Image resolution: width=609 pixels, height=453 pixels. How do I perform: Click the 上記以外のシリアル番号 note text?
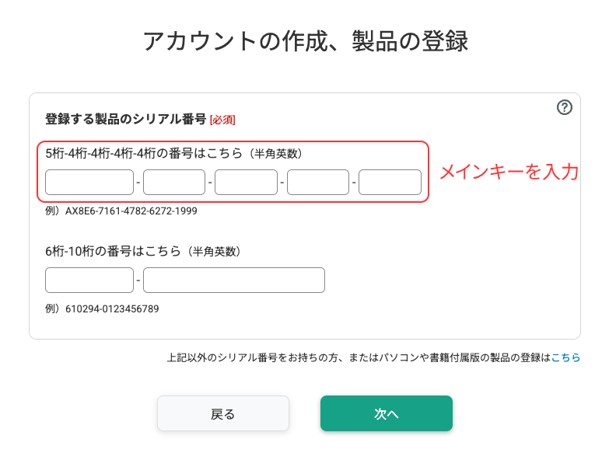[x=358, y=358]
